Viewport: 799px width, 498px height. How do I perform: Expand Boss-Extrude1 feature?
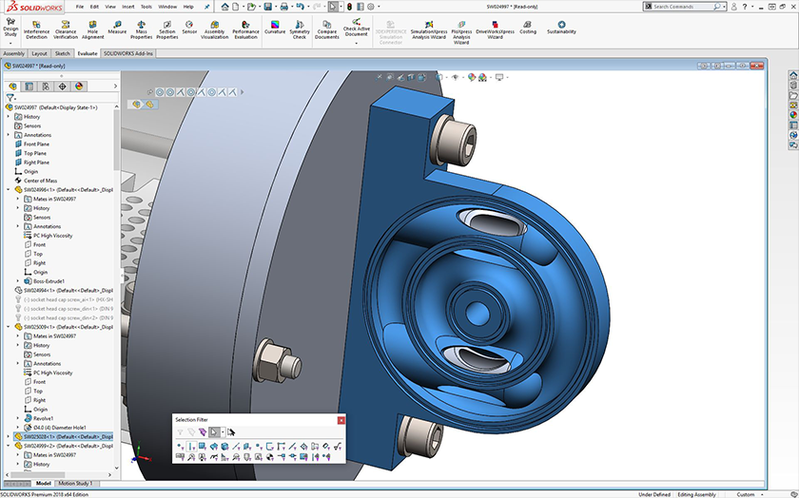tap(18, 281)
